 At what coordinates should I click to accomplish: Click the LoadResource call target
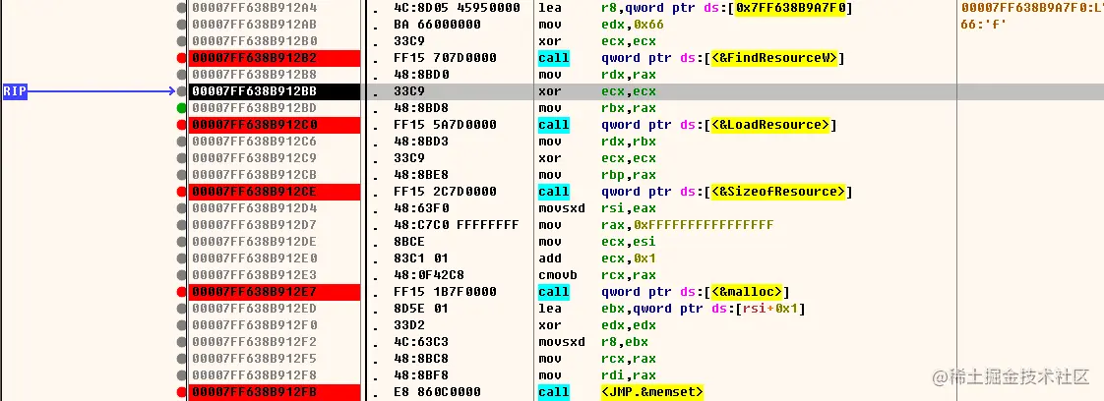pos(770,125)
